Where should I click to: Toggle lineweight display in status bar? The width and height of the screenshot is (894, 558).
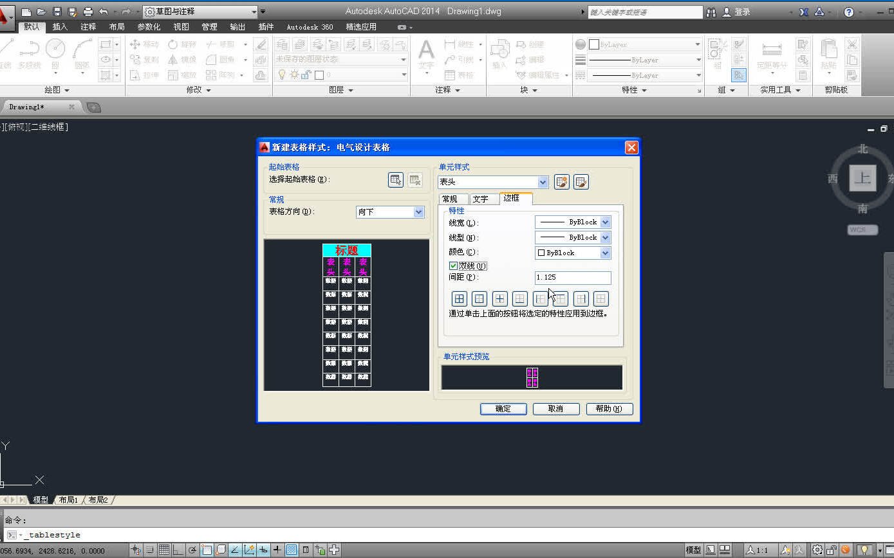277,550
